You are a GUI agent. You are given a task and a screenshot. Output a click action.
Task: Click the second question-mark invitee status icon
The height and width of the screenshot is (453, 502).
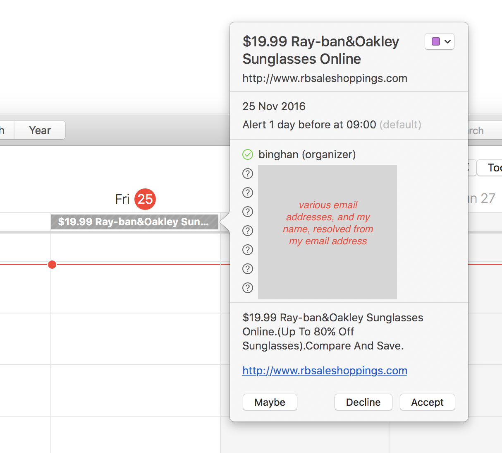pos(248,193)
